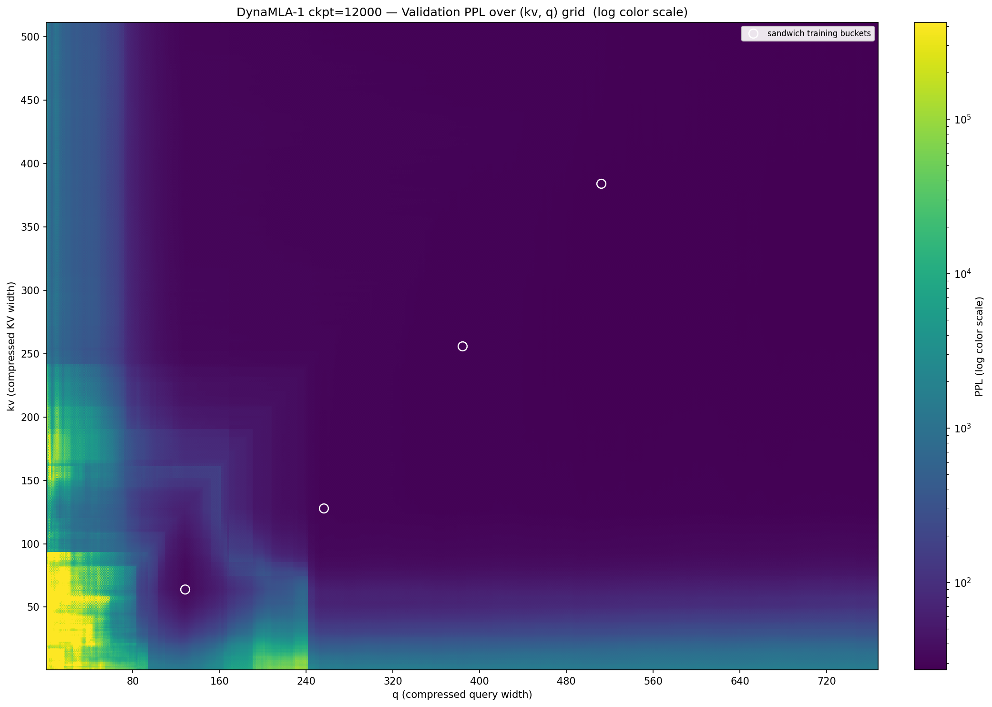Click the x-axis label 'q (compressed query width)'
Viewport: 992px width, 707px height.
tap(462, 695)
